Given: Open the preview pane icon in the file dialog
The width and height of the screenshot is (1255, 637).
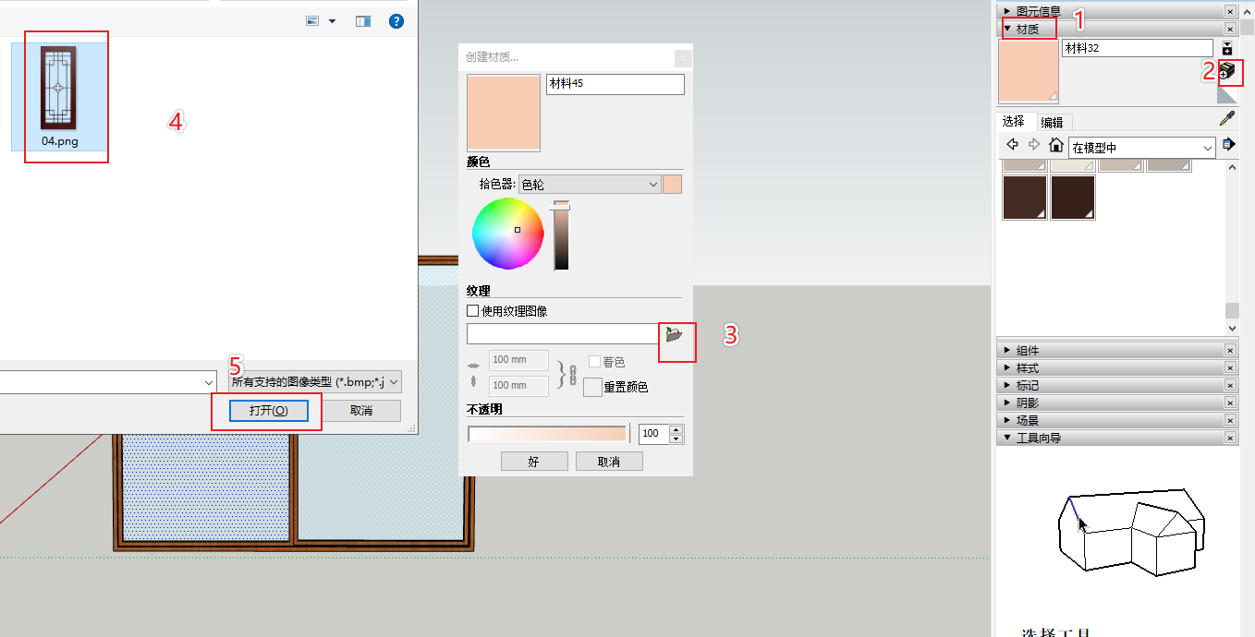Looking at the screenshot, I should [x=361, y=20].
